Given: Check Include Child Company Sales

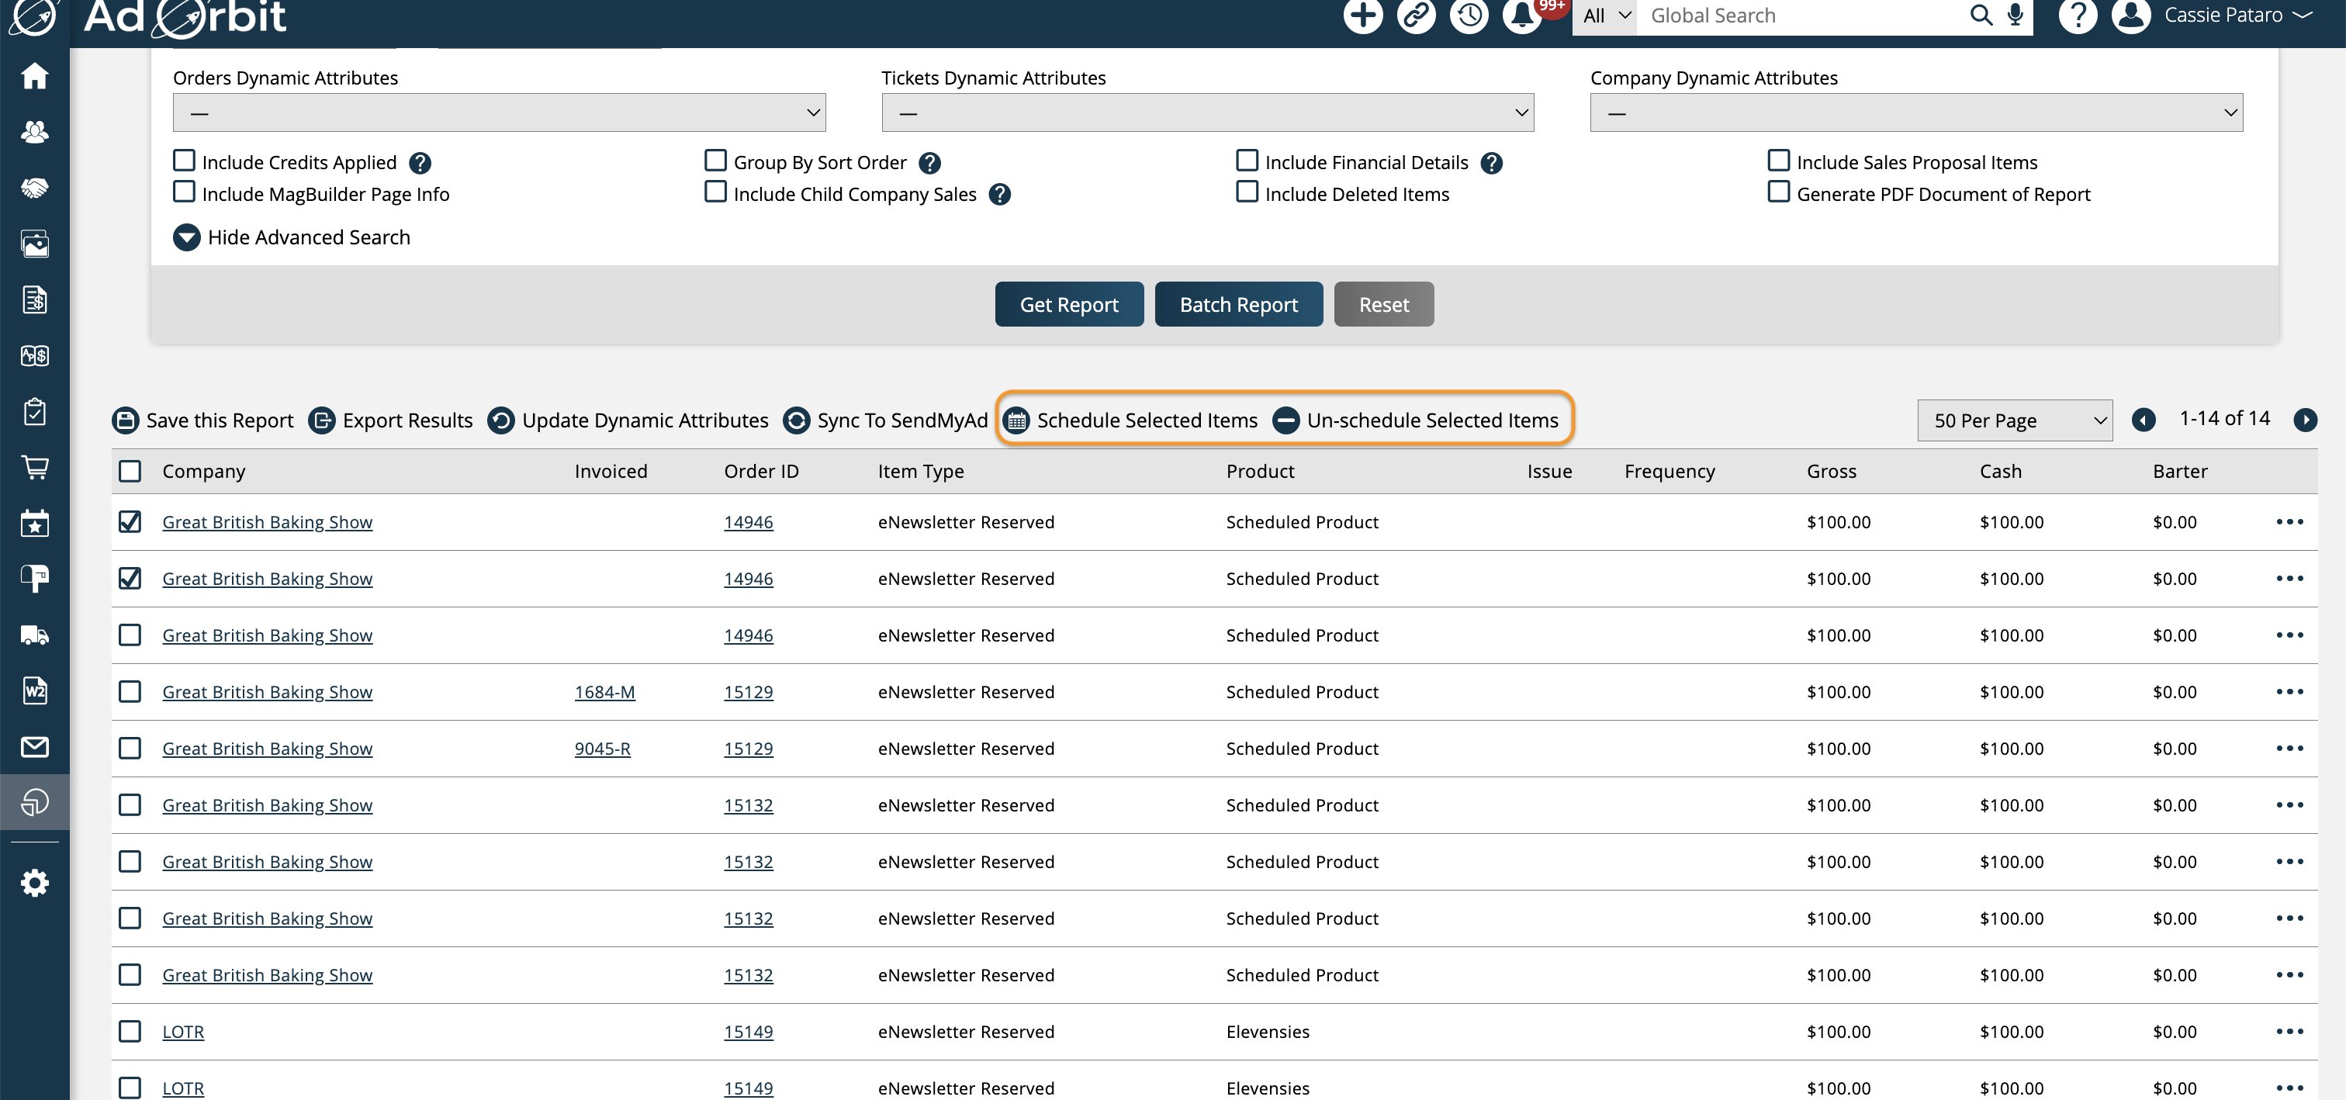Looking at the screenshot, I should [716, 192].
